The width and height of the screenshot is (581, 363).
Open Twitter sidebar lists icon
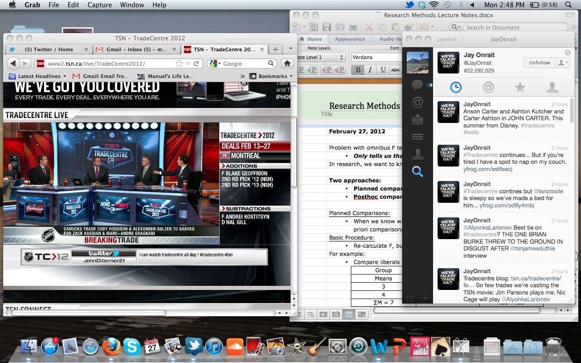[417, 137]
